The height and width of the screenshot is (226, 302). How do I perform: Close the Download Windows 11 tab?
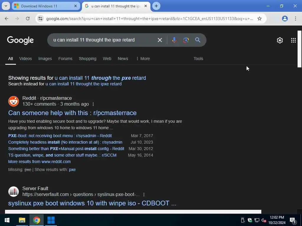(x=75, y=6)
